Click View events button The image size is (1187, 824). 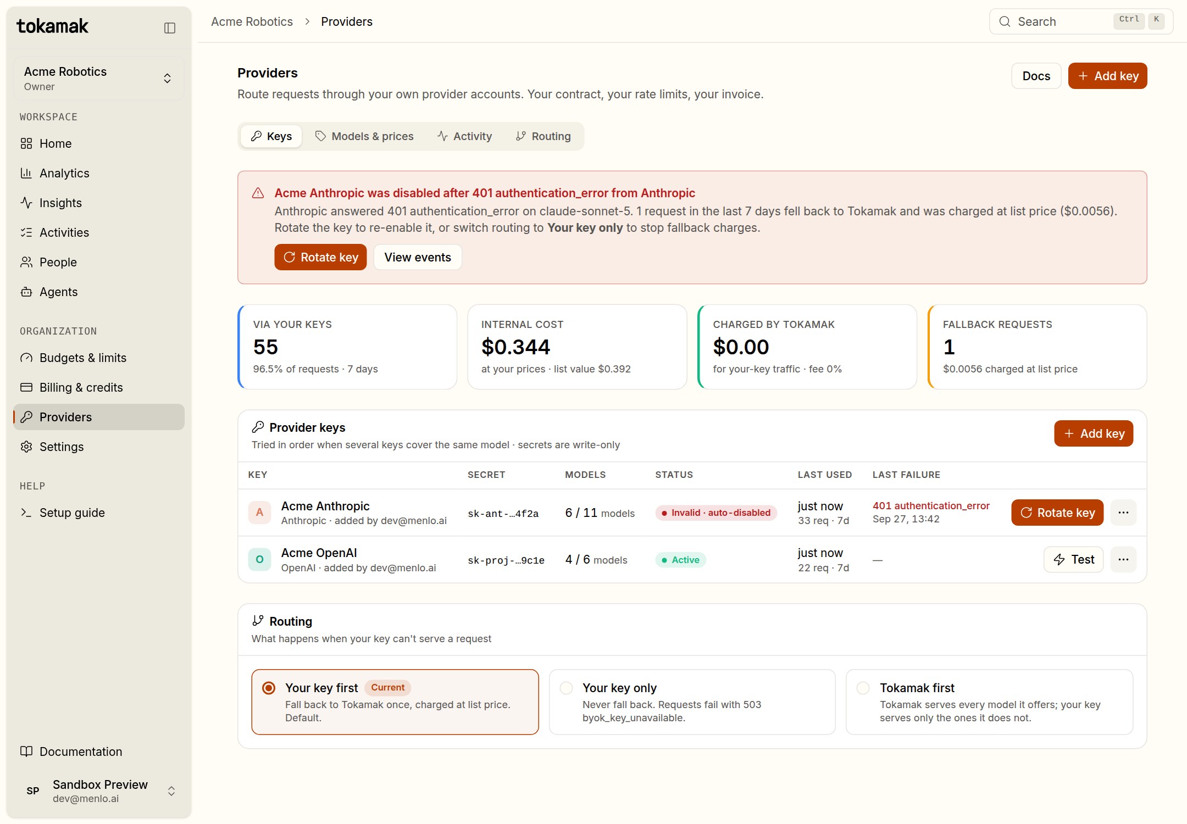pyautogui.click(x=418, y=257)
